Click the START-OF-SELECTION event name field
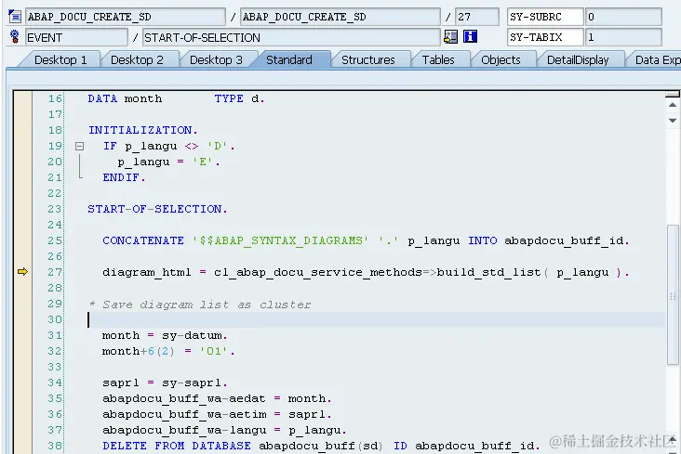Image resolution: width=681 pixels, height=454 pixels. coord(291,37)
